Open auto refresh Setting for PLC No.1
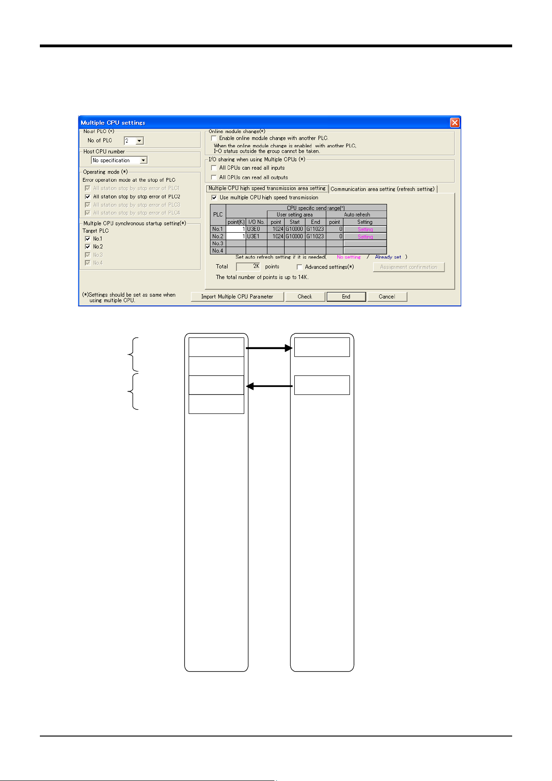The width and height of the screenshot is (552, 781). tap(365, 229)
